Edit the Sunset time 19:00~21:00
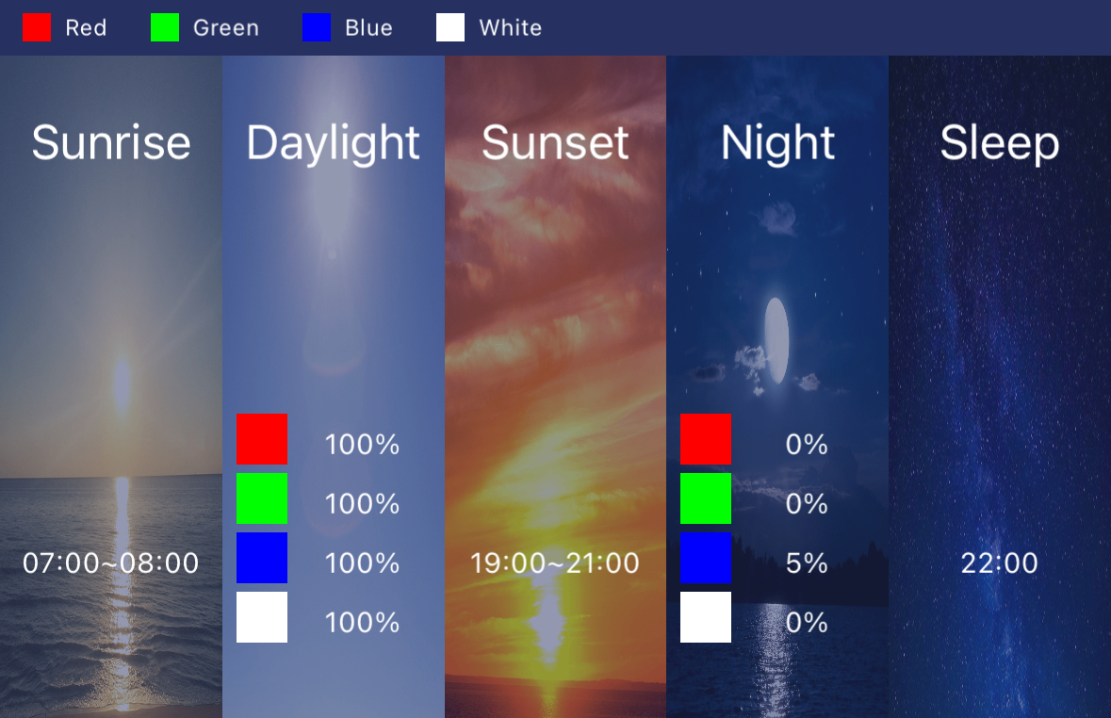This screenshot has height=718, width=1111. 555,563
